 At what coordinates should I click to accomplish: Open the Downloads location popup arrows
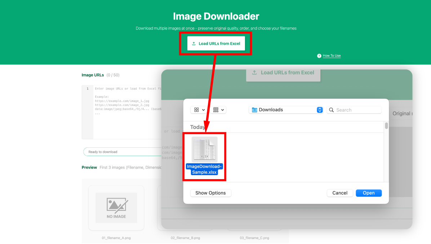pyautogui.click(x=320, y=110)
